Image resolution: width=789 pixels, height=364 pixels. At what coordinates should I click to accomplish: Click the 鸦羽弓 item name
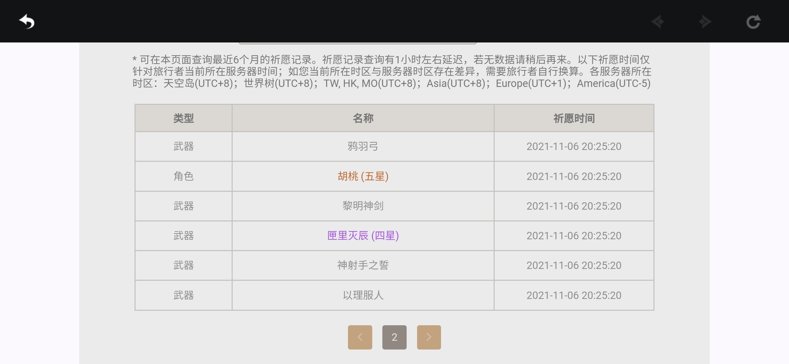[x=363, y=146]
